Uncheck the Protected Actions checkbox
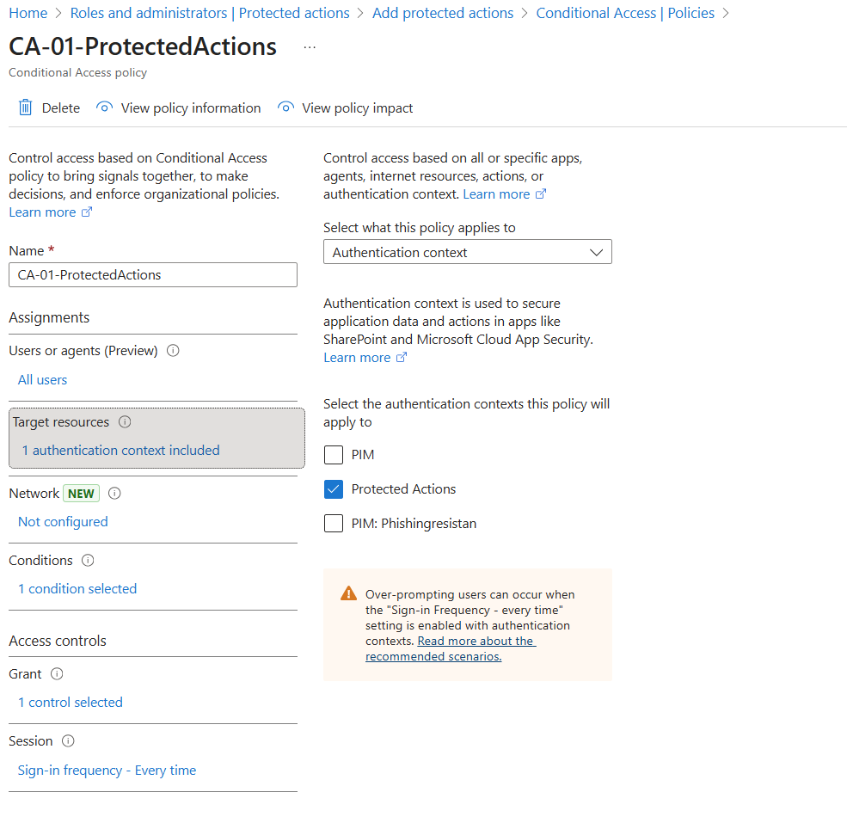847x823 pixels. pyautogui.click(x=334, y=489)
